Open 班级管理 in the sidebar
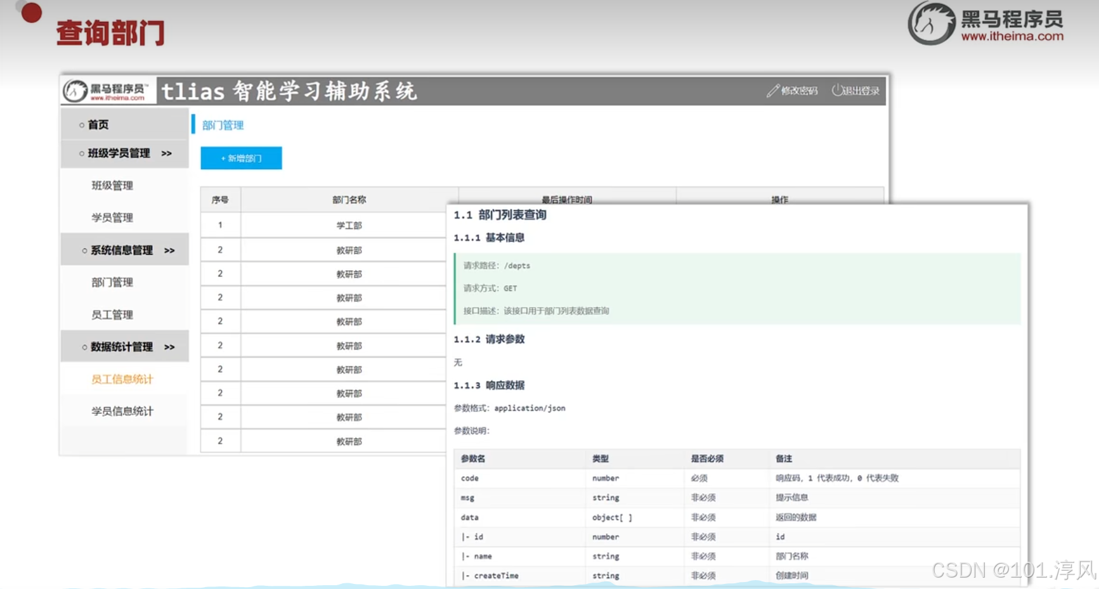 click(112, 186)
